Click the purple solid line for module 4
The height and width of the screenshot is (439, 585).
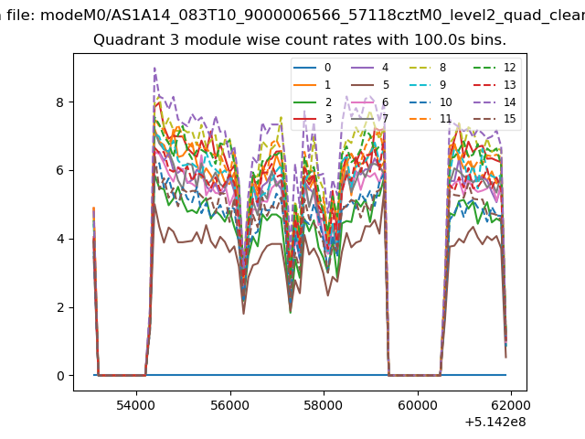pos(364,68)
